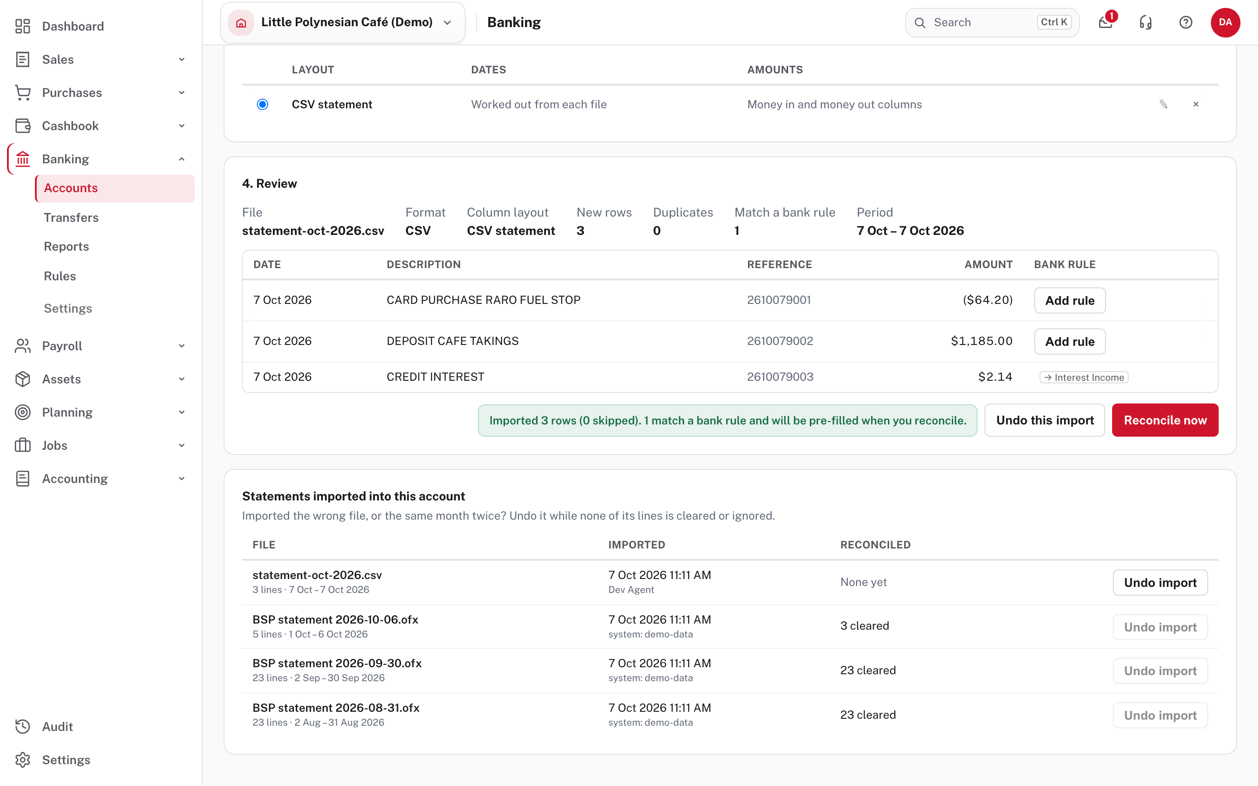This screenshot has height=786, width=1258.
Task: Click the Assets box icon
Action: tap(22, 379)
